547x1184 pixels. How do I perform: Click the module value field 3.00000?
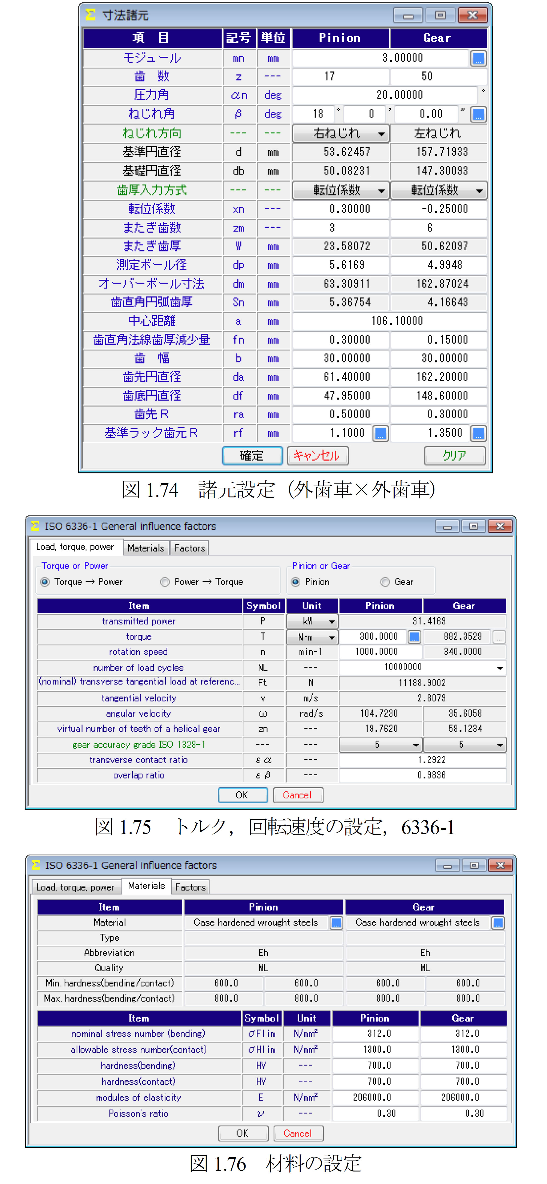click(x=381, y=58)
